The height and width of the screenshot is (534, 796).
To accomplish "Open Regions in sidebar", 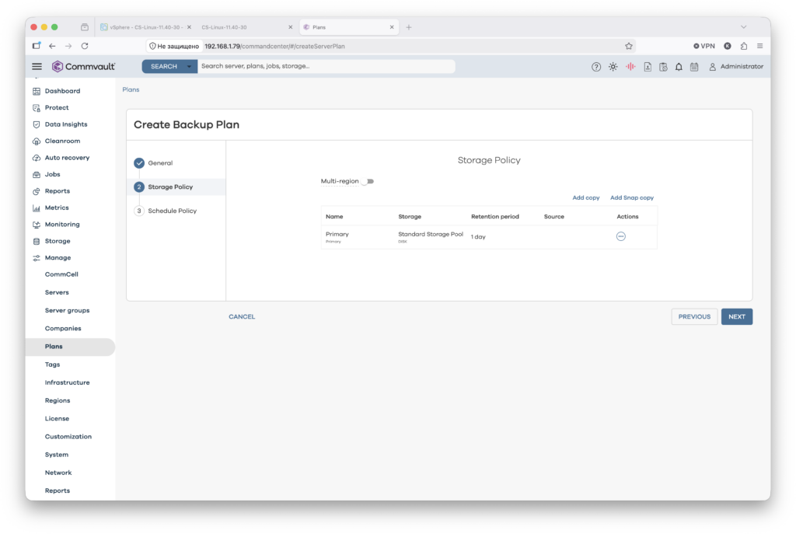I will click(58, 401).
